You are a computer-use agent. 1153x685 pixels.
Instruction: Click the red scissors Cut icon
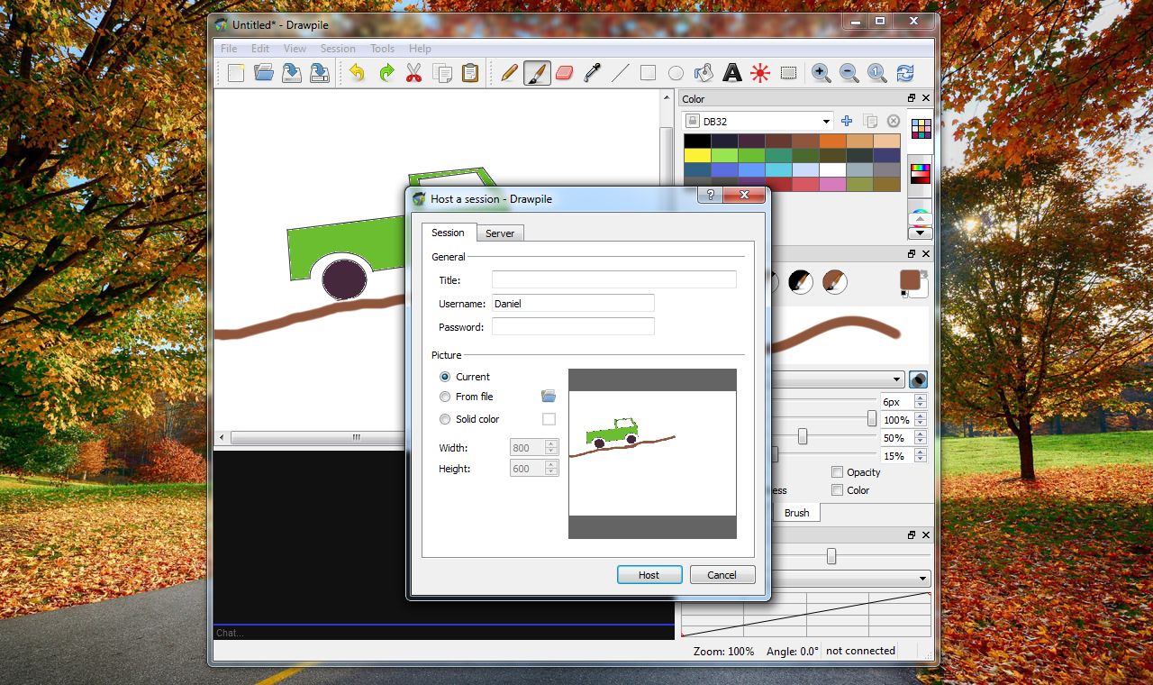[414, 73]
